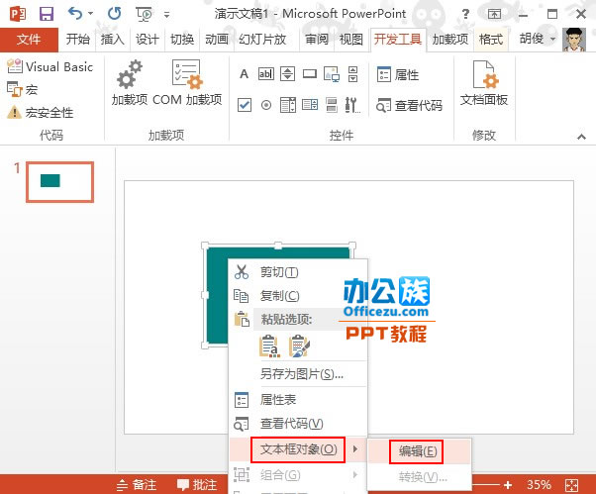This screenshot has width=596, height=494.
Task: Toggle the 备注 notes pane
Action: tap(137, 484)
